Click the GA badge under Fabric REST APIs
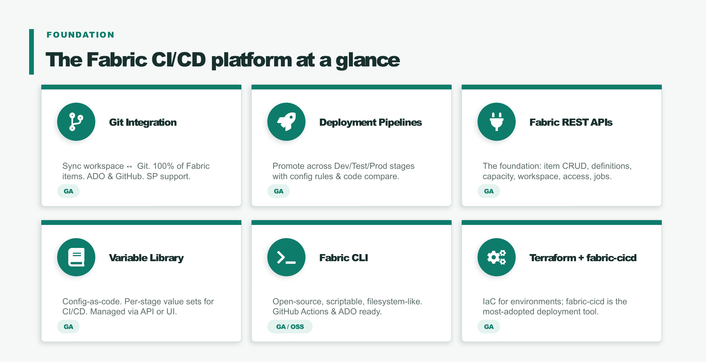 coord(489,191)
